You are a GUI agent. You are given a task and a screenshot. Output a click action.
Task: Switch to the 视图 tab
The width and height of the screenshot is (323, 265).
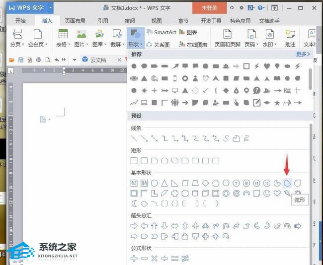157,21
